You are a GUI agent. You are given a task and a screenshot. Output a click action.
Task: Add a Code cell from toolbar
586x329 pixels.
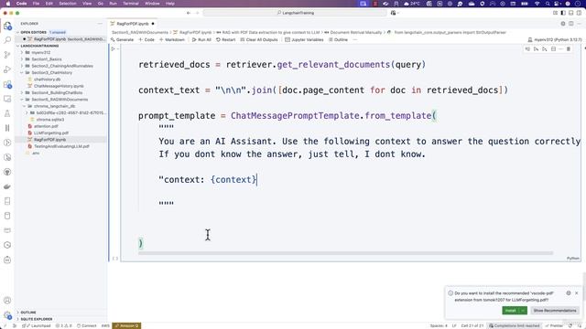point(146,39)
